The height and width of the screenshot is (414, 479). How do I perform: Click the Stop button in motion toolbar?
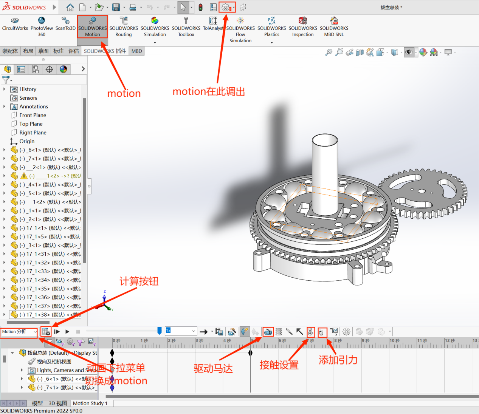(78, 332)
